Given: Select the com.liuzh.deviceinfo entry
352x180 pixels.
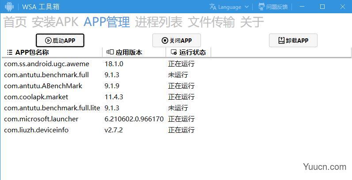Looking at the screenshot, I should 36,130.
